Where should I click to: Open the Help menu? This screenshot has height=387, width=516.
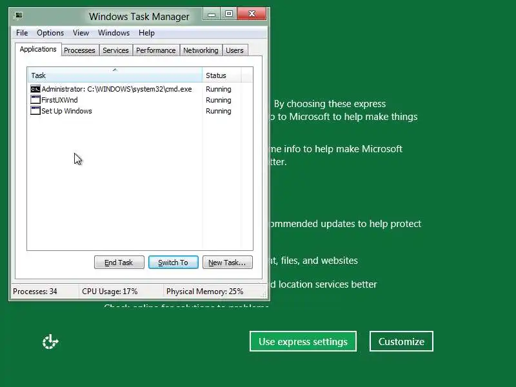tap(146, 33)
